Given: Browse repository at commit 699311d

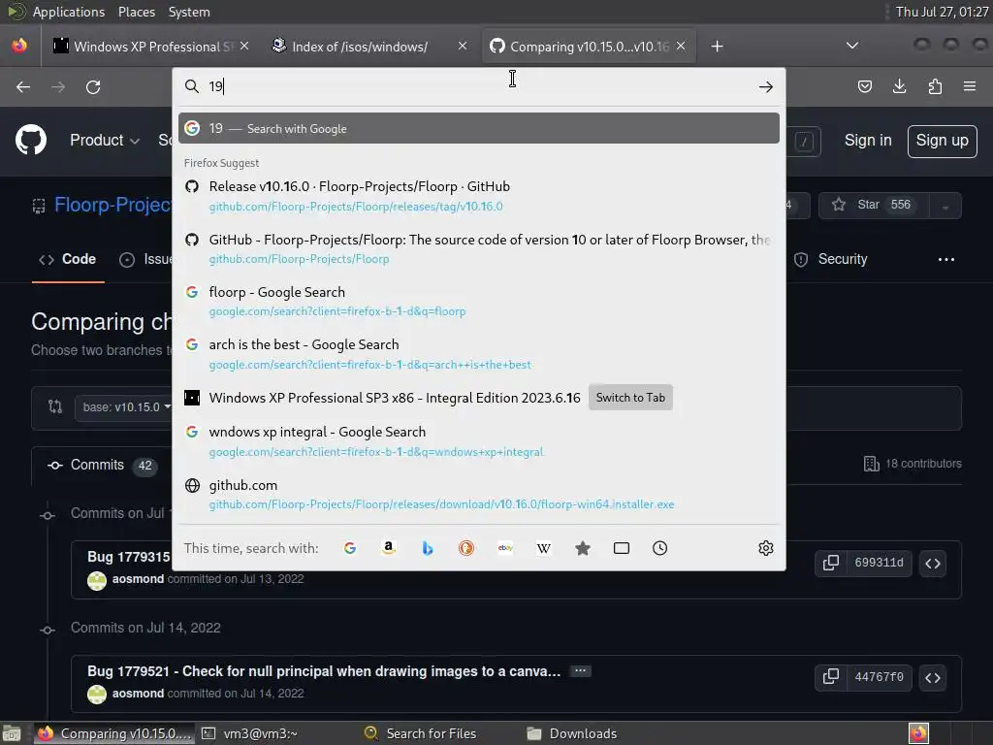Looking at the screenshot, I should 933,564.
